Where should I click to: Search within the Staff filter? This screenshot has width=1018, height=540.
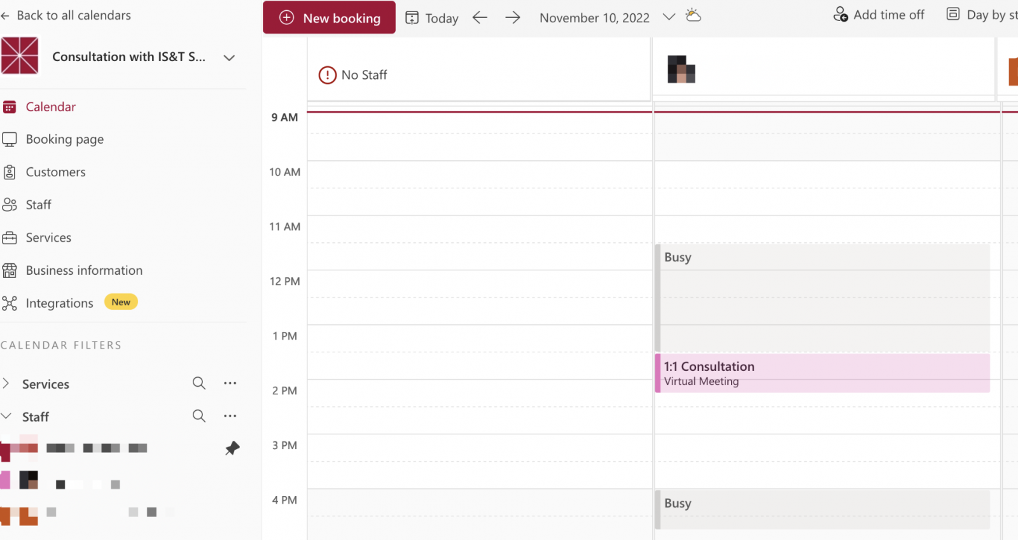(x=199, y=416)
